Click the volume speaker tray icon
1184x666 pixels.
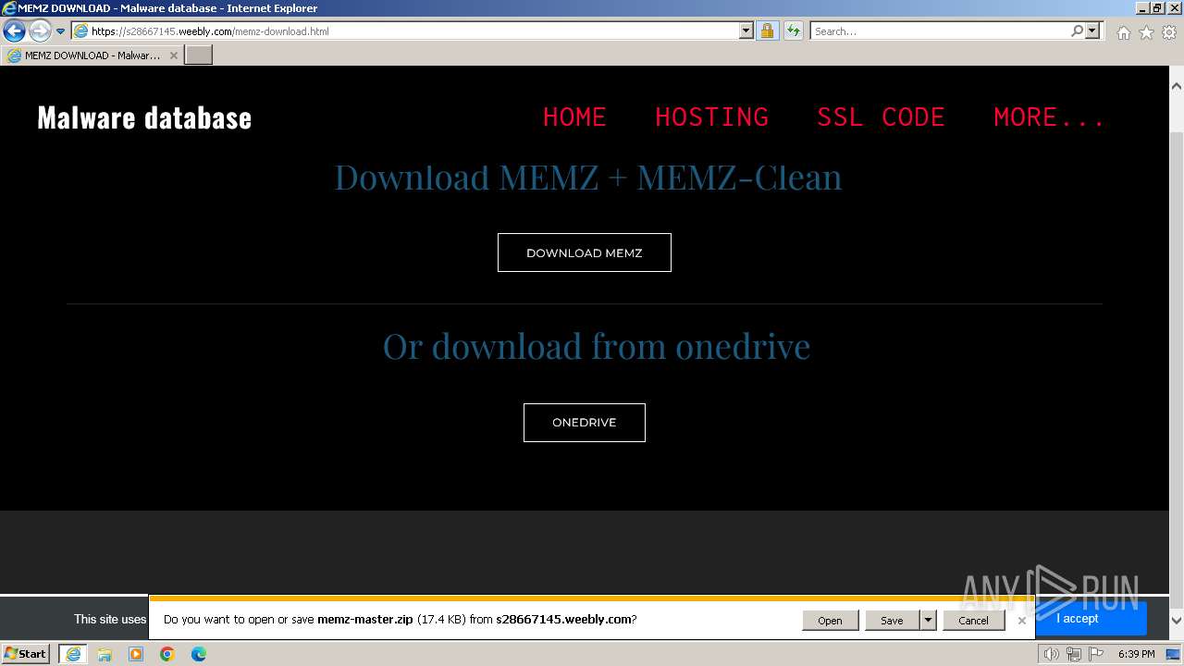pyautogui.click(x=1051, y=654)
